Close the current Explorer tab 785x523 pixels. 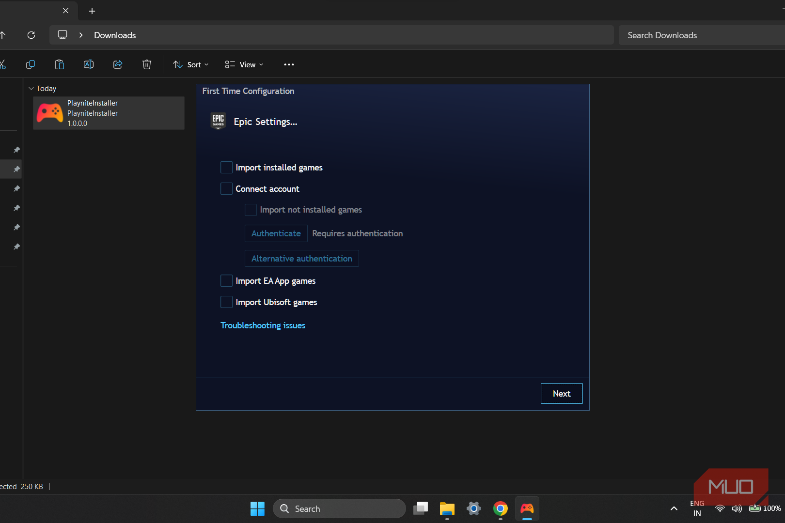[x=66, y=11]
